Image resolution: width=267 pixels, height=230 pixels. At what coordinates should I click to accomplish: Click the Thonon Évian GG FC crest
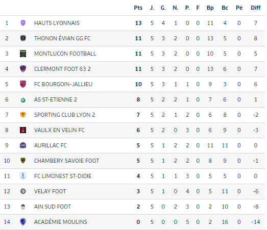tap(23, 38)
